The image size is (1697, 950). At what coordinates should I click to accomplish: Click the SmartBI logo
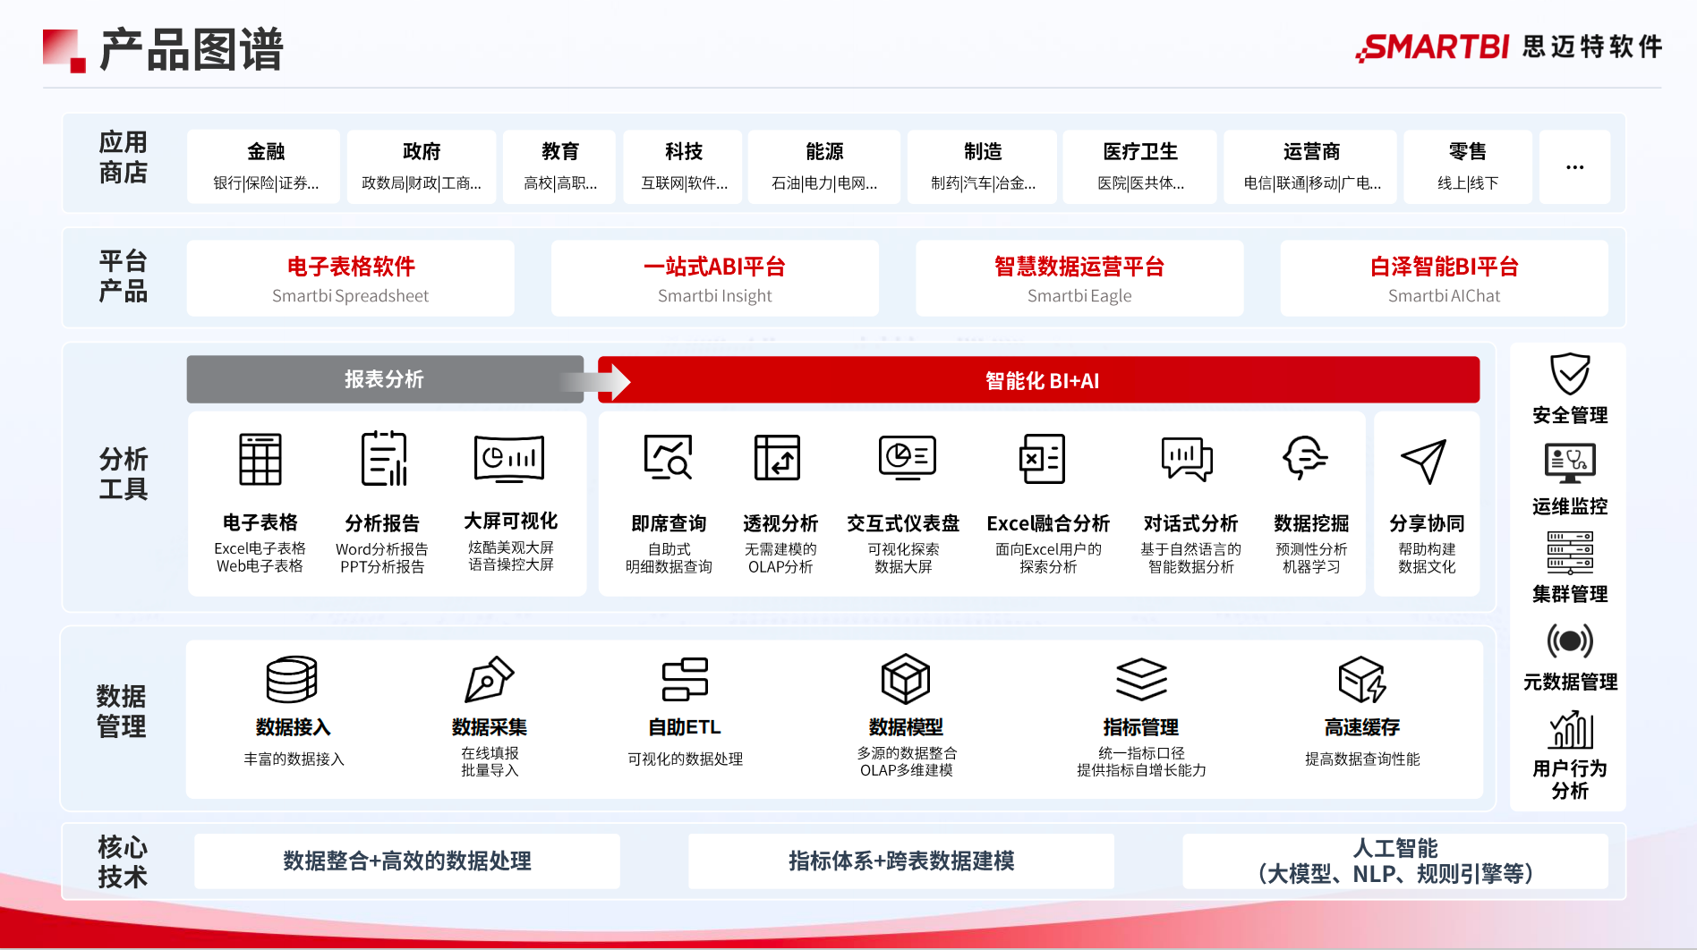click(1508, 47)
